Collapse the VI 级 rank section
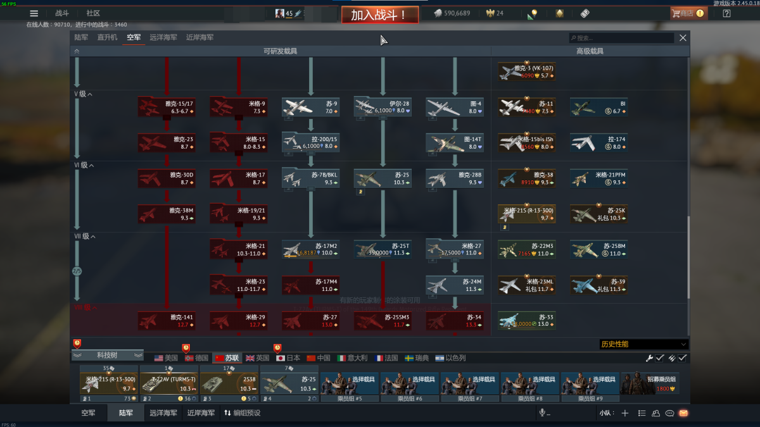 point(84,166)
